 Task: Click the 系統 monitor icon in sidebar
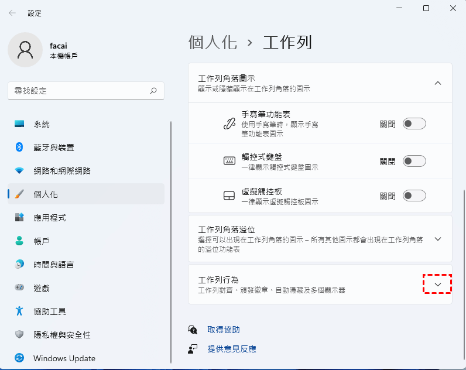[x=19, y=124]
